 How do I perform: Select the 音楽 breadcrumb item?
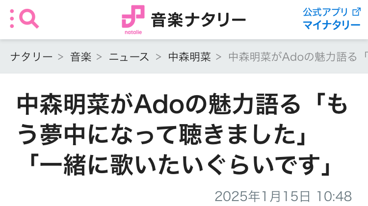tap(81, 57)
